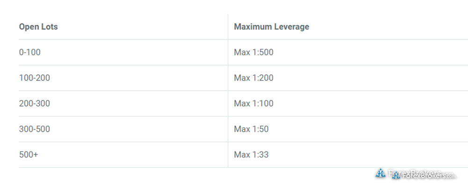Select the Max 1:50 leverage value

[251, 129]
